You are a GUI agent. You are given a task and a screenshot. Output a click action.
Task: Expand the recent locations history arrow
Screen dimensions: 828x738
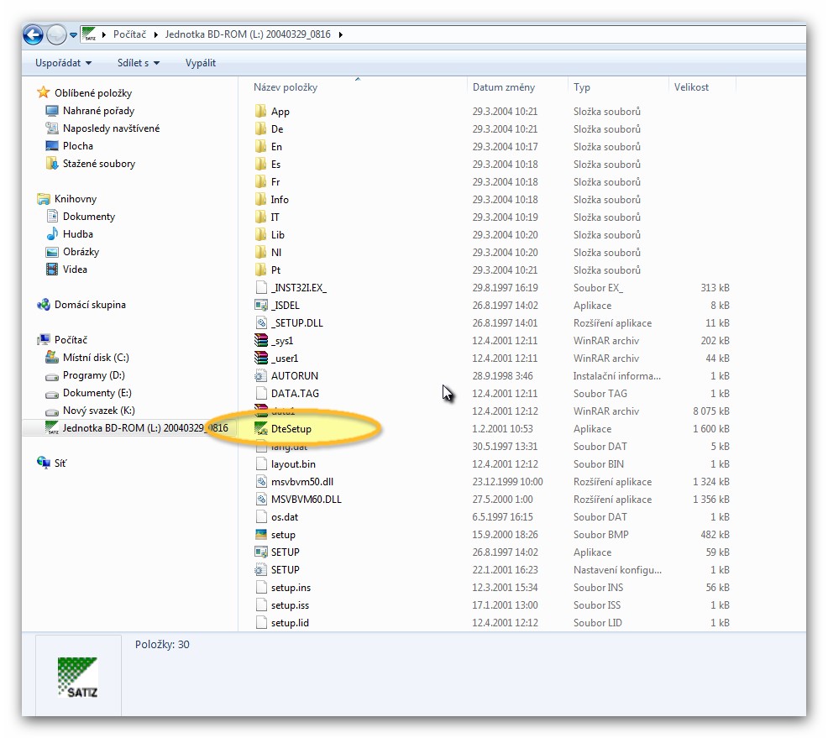point(74,35)
